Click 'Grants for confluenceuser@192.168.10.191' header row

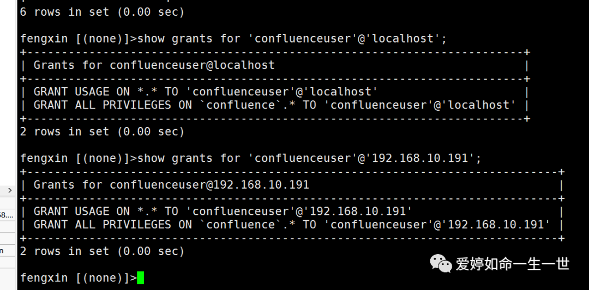[172, 184]
